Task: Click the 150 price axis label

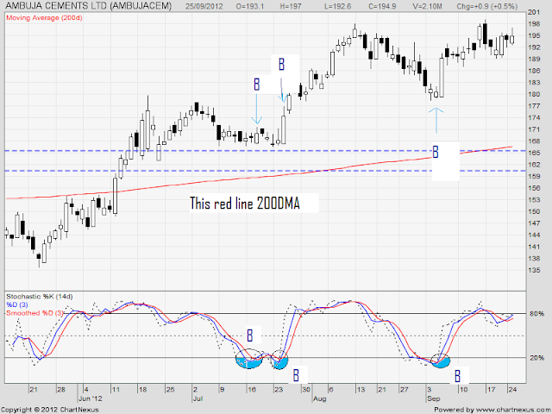Action: coord(534,211)
